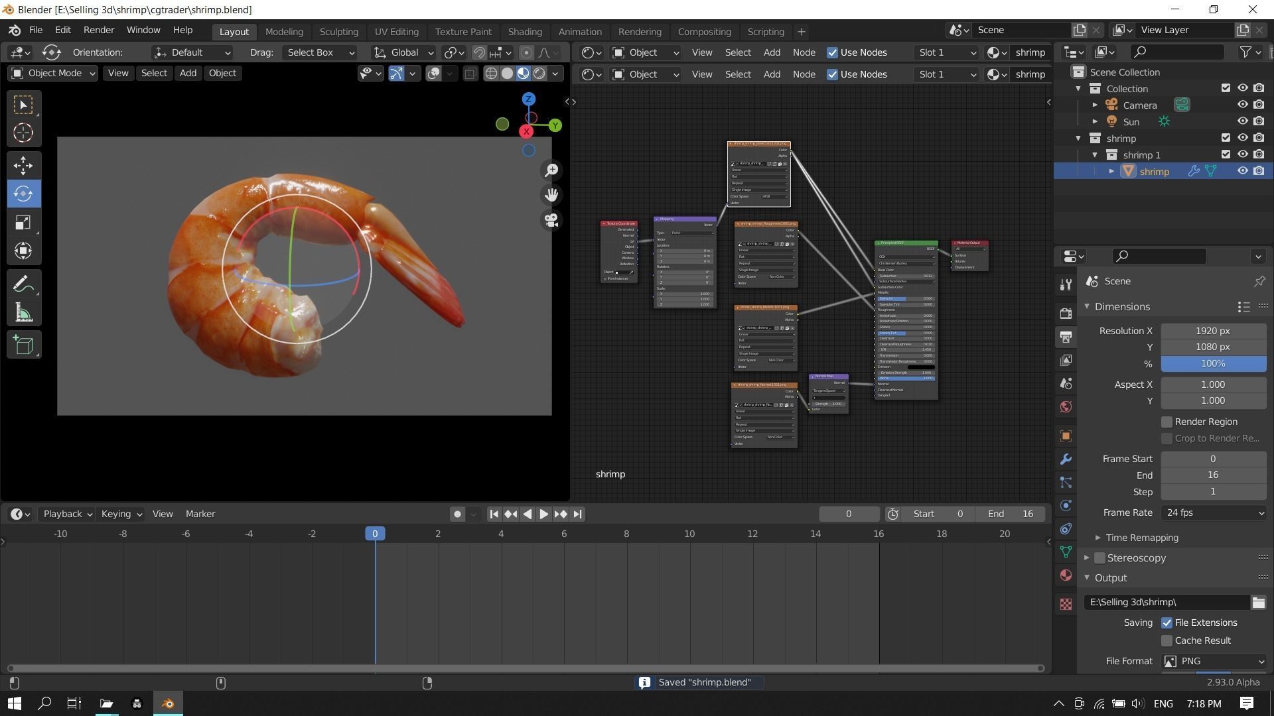Enable the Render Region checkbox

click(x=1167, y=422)
